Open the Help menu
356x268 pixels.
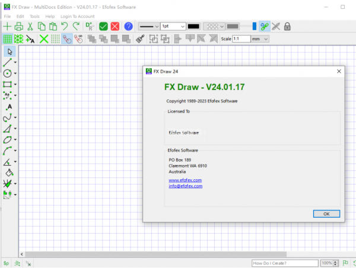pyautogui.click(x=50, y=17)
